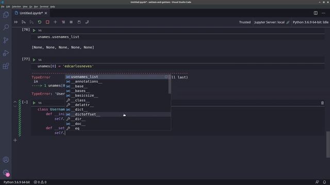Open the Go menu

[31, 7]
